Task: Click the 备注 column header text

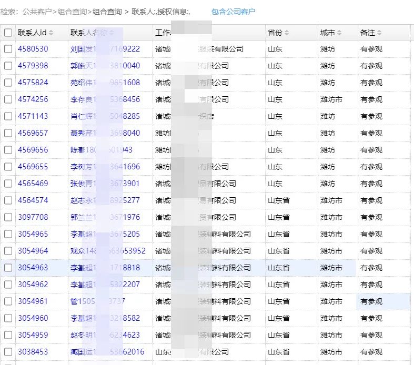Action: pyautogui.click(x=367, y=33)
